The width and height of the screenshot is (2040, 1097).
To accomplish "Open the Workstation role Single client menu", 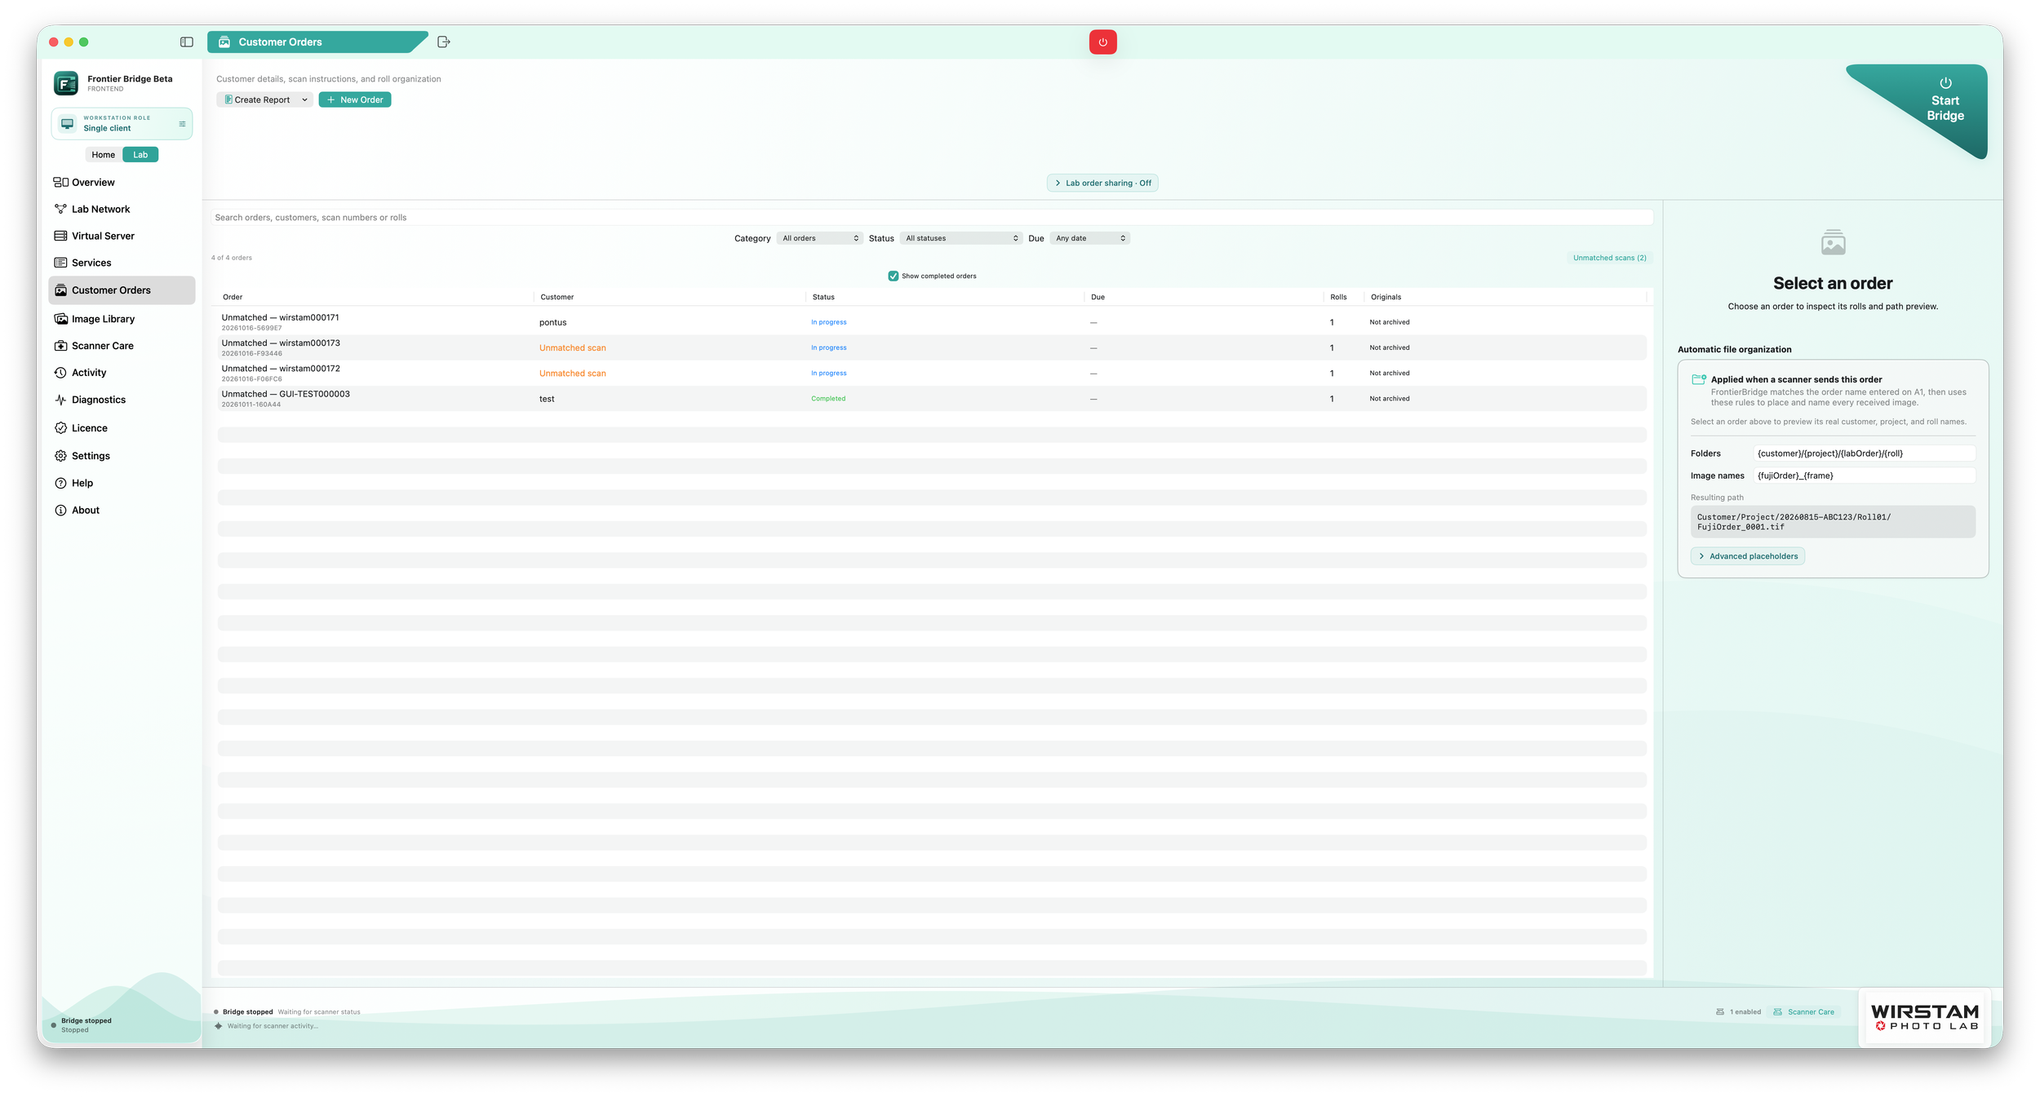I will pyautogui.click(x=122, y=123).
